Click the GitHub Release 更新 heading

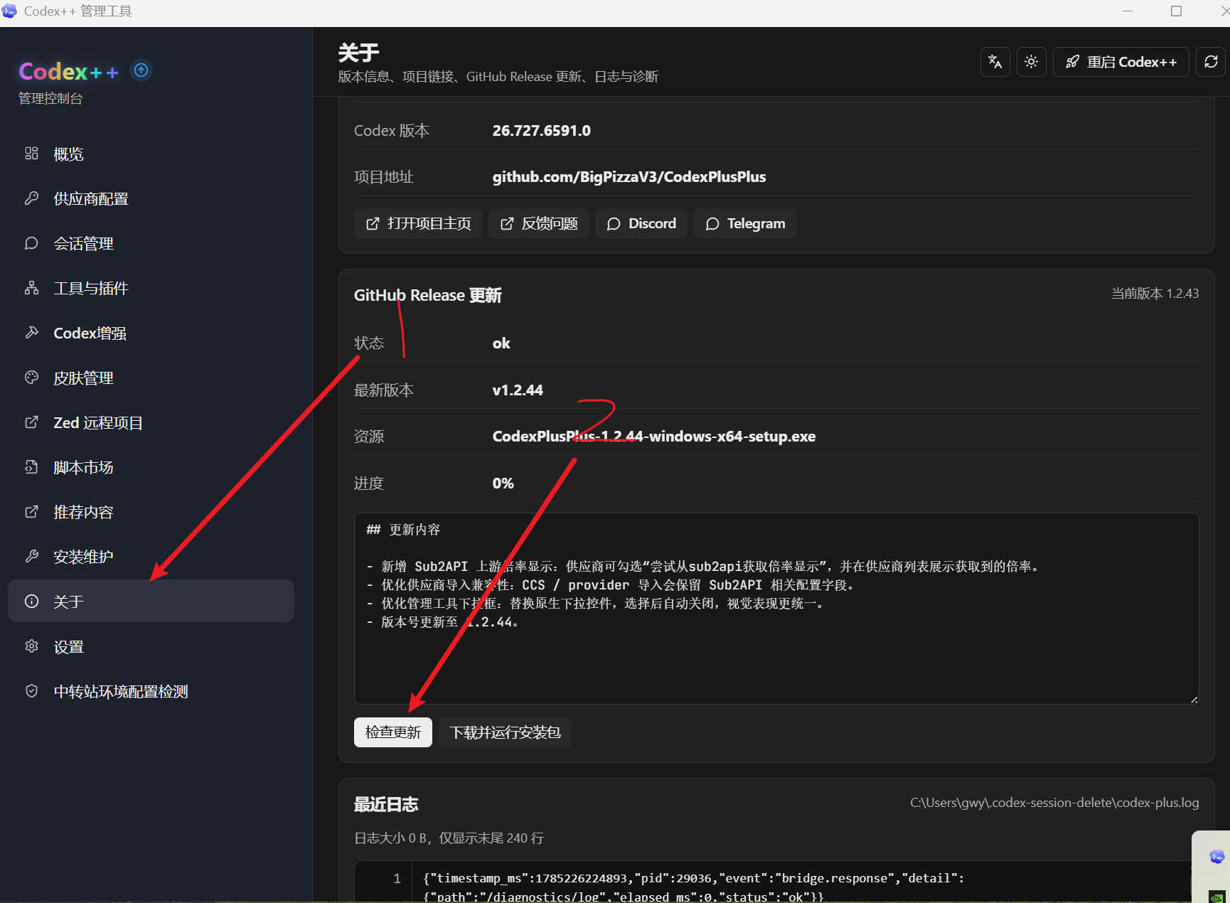(428, 295)
